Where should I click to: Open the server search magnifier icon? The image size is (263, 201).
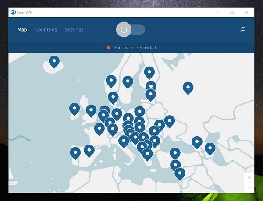pos(242,30)
